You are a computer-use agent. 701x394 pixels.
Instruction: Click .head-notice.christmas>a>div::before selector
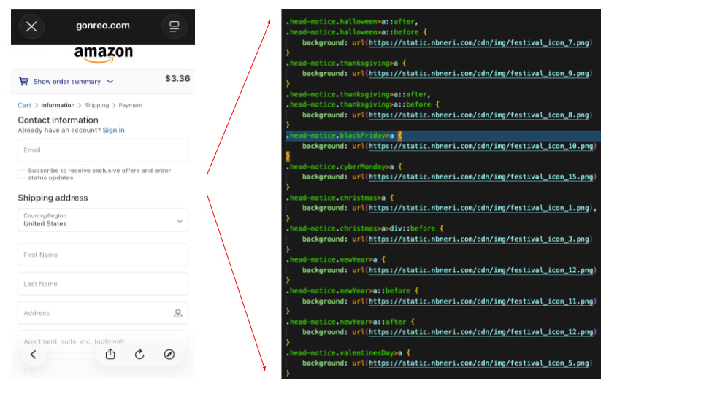coord(365,228)
